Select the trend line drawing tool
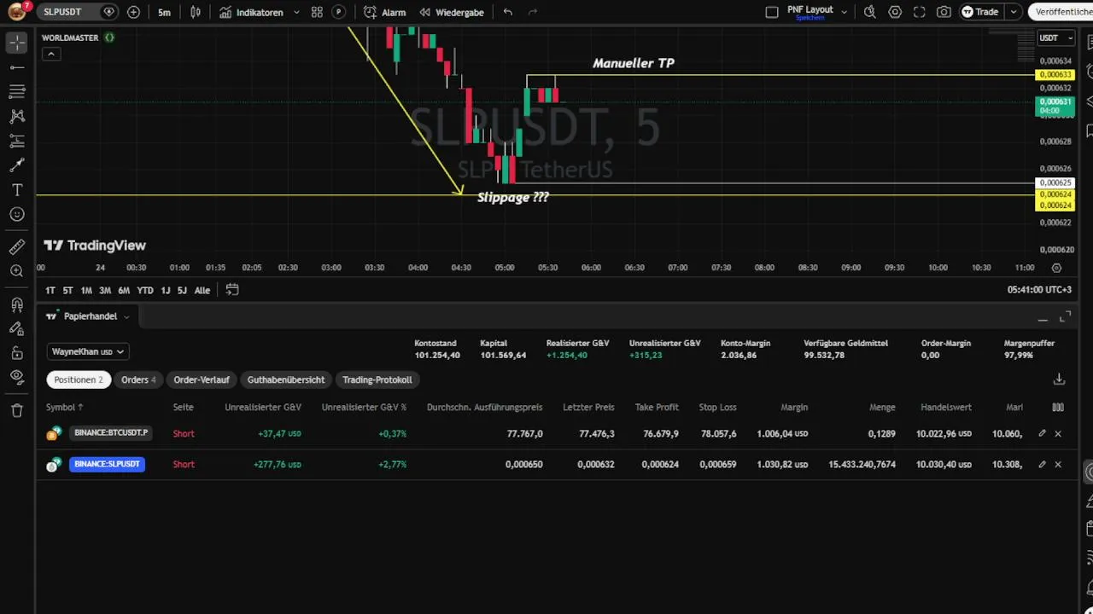 click(17, 67)
